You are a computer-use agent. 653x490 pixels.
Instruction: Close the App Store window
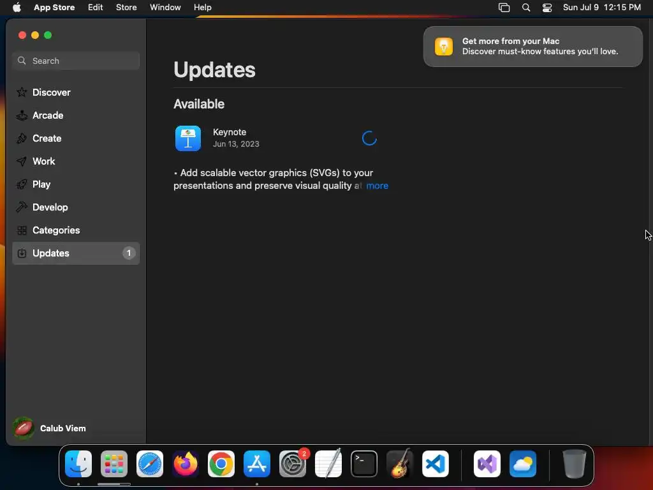(22, 35)
